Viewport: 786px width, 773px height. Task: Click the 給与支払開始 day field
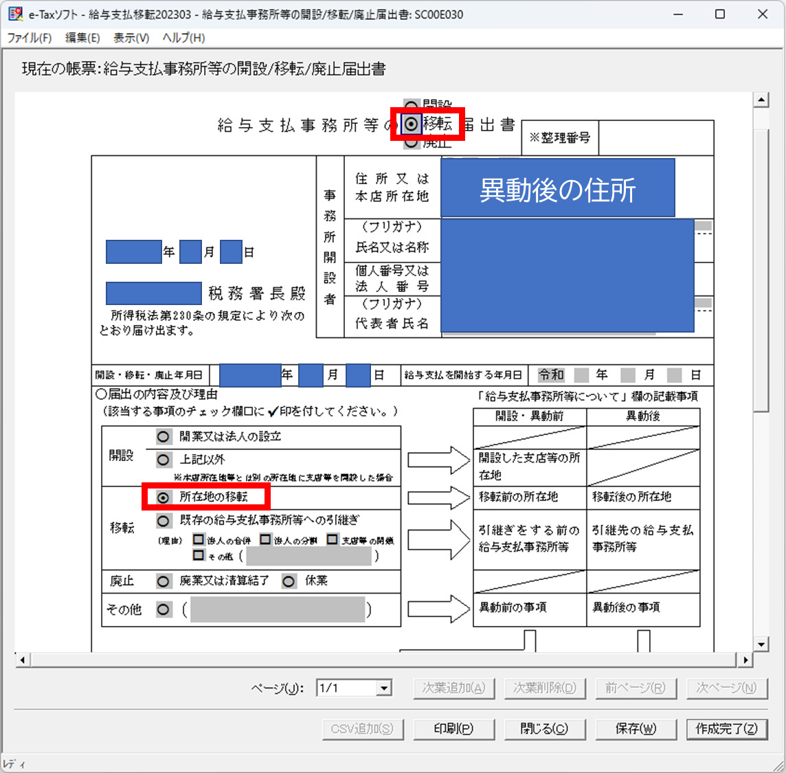point(674,375)
